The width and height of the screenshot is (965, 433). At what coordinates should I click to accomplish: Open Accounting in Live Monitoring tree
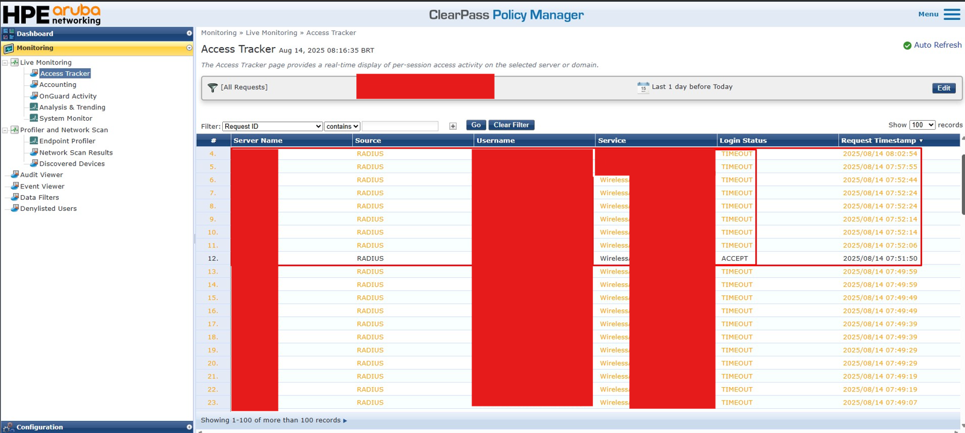coord(58,85)
